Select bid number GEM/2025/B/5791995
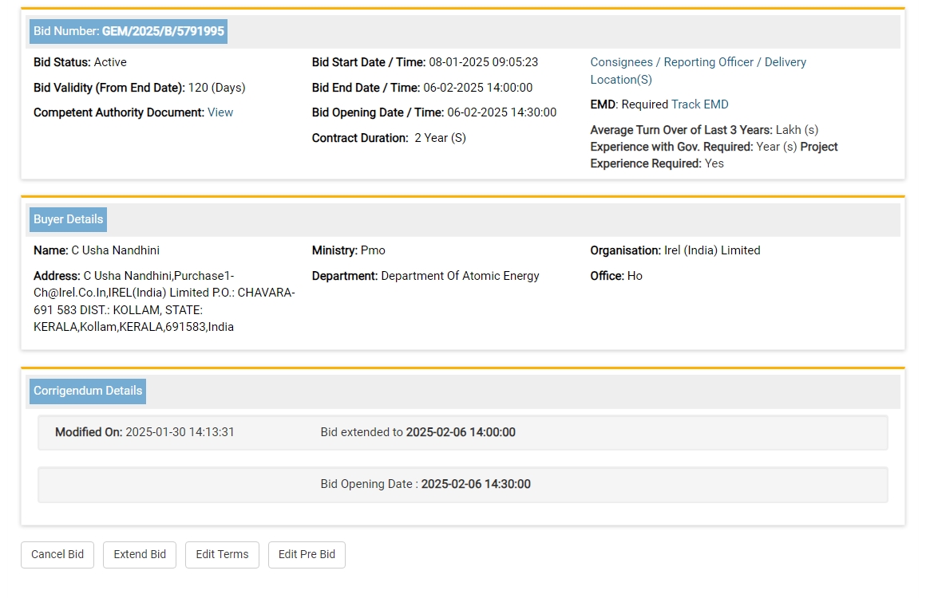The image size is (926, 598). 163,31
